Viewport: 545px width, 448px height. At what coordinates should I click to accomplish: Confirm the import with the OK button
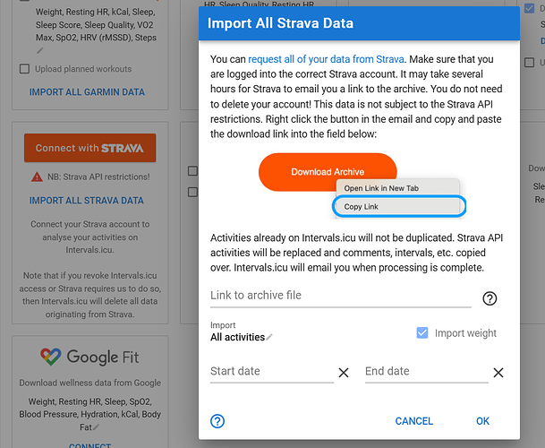pyautogui.click(x=482, y=421)
